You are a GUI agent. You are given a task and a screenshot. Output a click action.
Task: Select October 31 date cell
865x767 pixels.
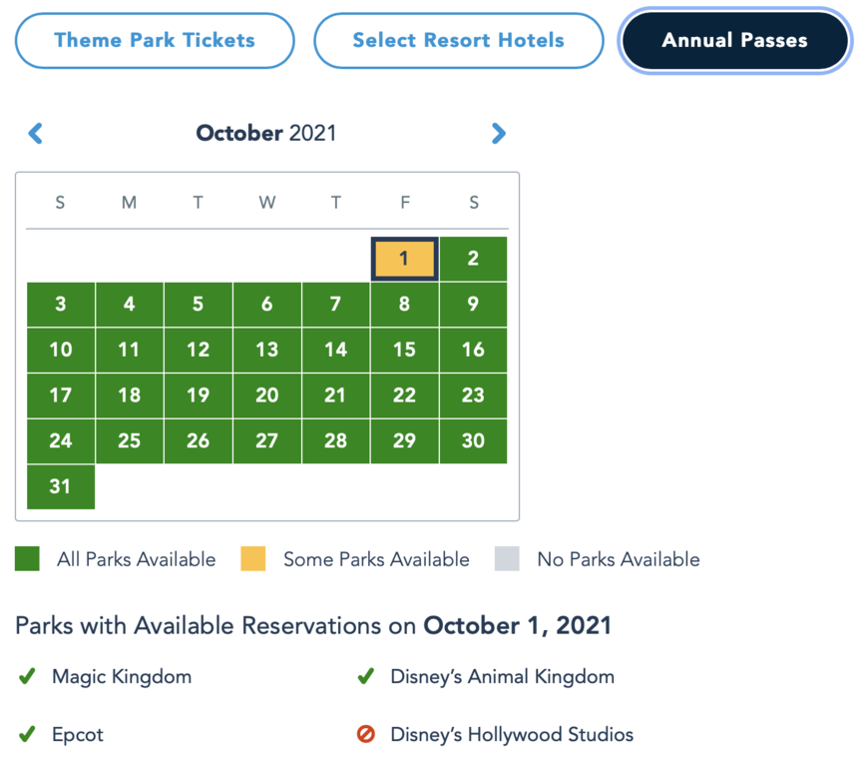point(61,486)
